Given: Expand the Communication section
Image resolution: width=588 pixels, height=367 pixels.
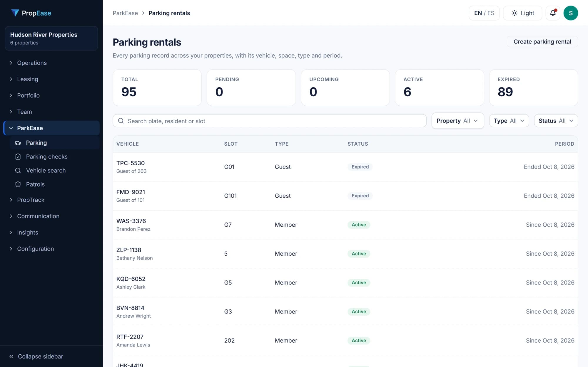Looking at the screenshot, I should [x=51, y=216].
